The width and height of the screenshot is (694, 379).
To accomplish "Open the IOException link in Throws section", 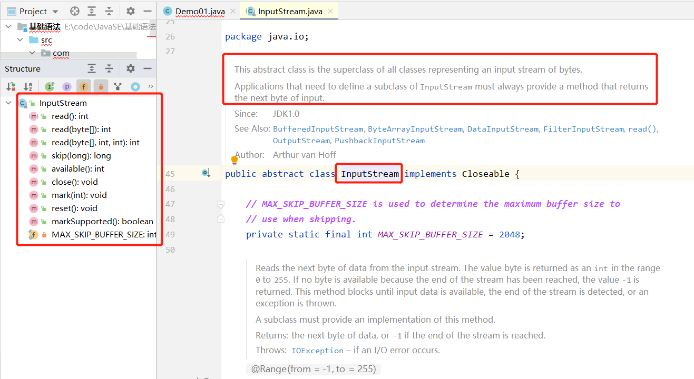I will click(x=317, y=350).
